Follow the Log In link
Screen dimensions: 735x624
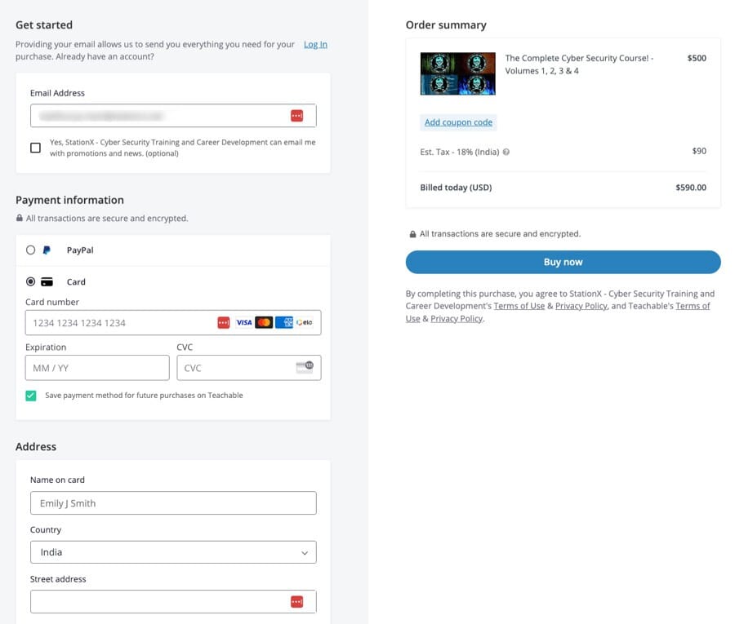(x=315, y=45)
